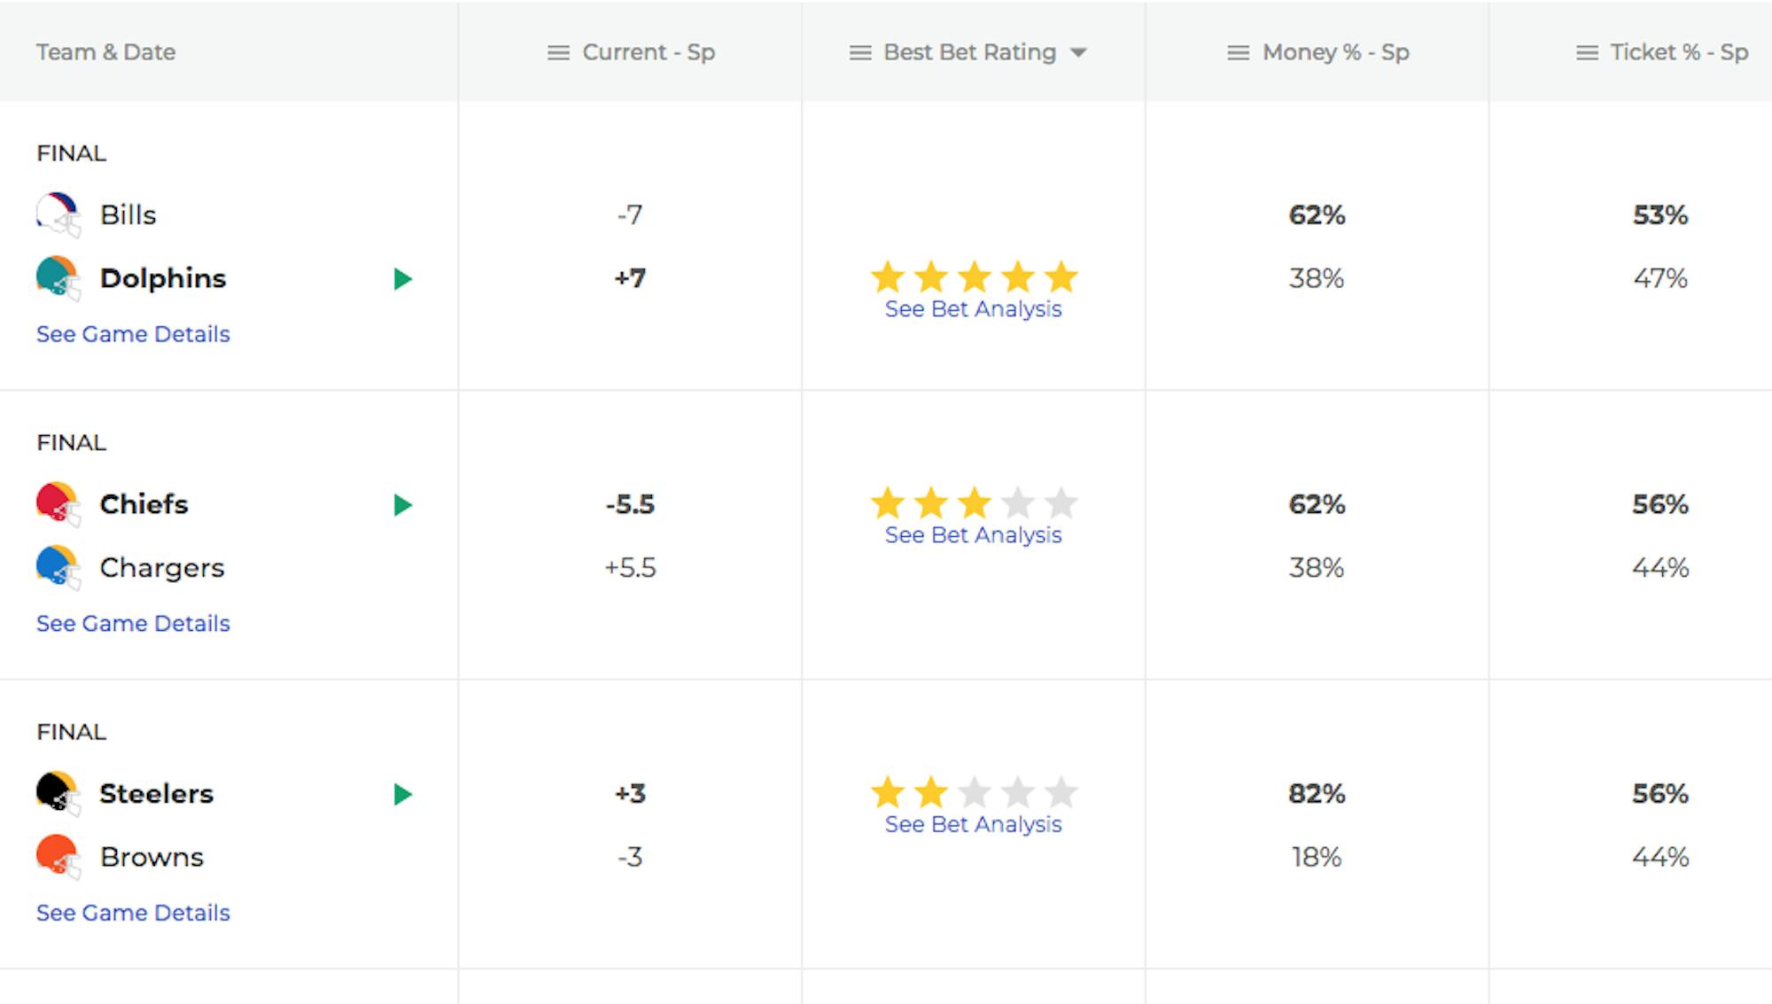1772x1004 pixels.
Task: Click the green arrow beside Dolphins
Action: click(x=403, y=279)
